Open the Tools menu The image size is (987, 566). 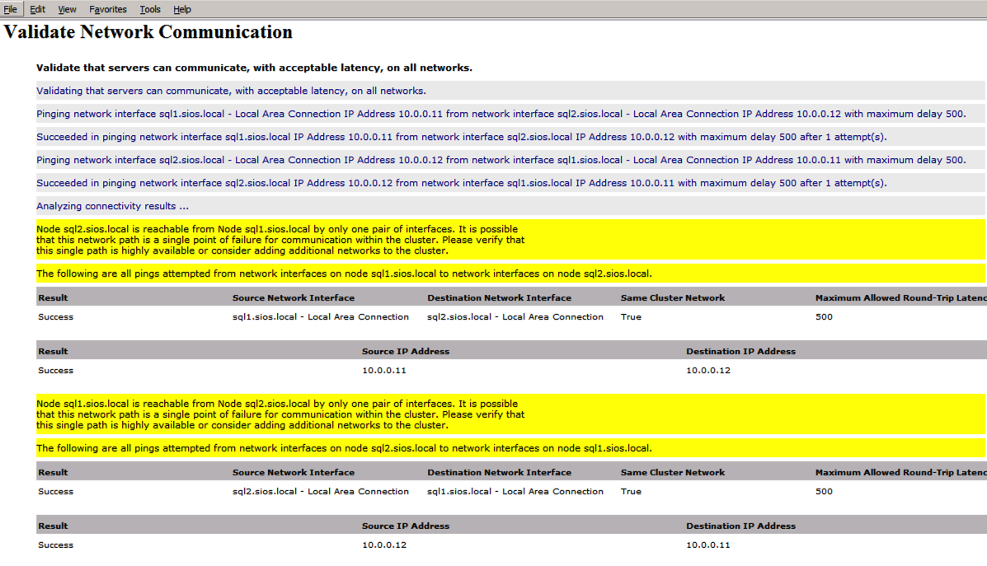(150, 9)
